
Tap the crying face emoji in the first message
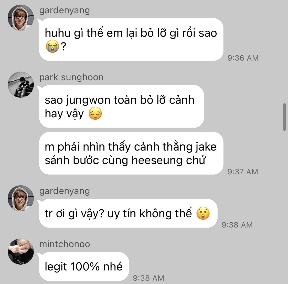coord(52,46)
